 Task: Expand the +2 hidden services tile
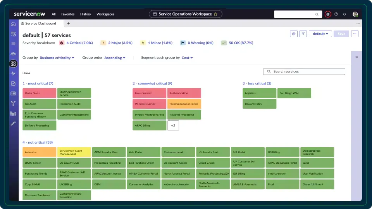(x=173, y=125)
